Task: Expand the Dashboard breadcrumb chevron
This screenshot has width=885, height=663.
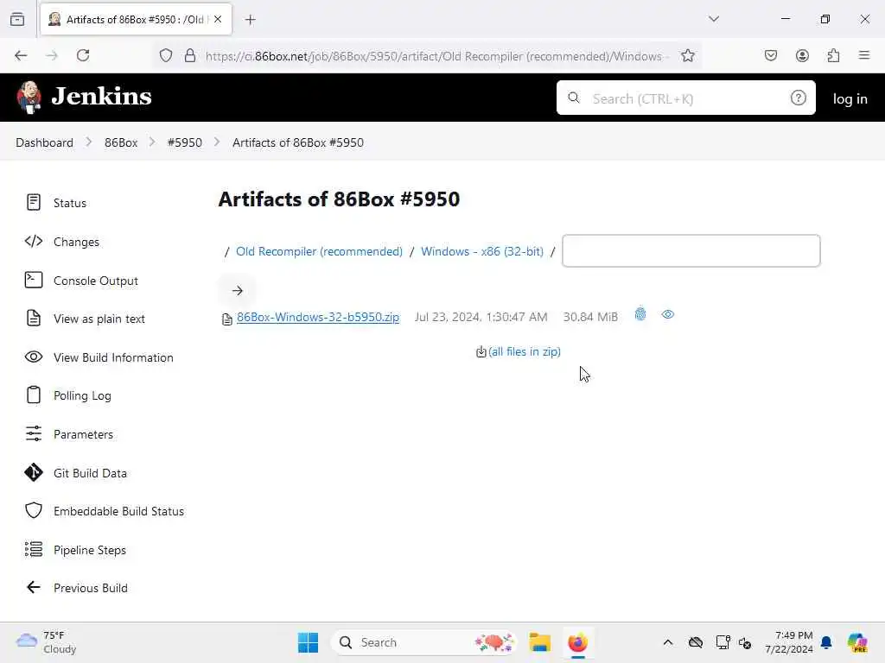Action: 89,142
